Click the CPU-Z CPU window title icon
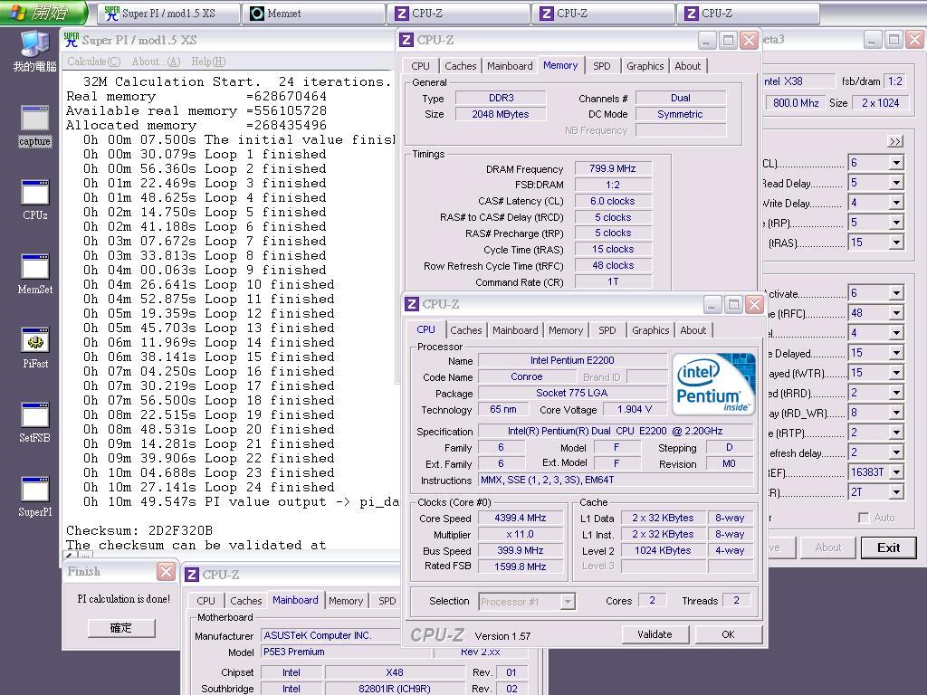This screenshot has width=927, height=695. click(412, 304)
